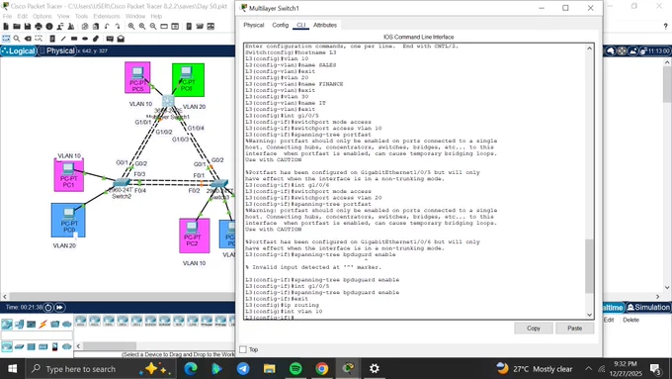Image resolution: width=672 pixels, height=379 pixels.
Task: Click inside the IOS CLI terminal area
Action: pos(414,181)
